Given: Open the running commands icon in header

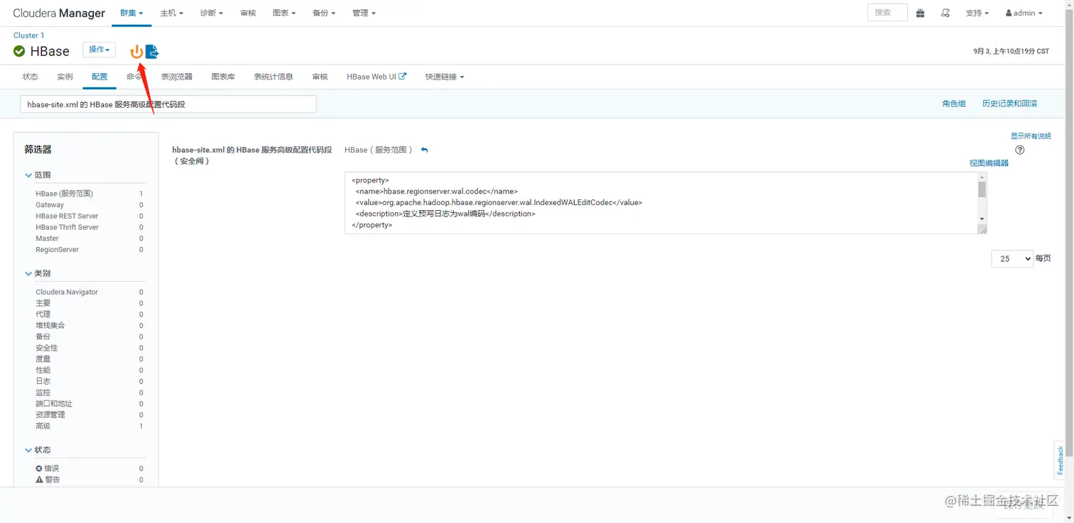Looking at the screenshot, I should pos(945,13).
